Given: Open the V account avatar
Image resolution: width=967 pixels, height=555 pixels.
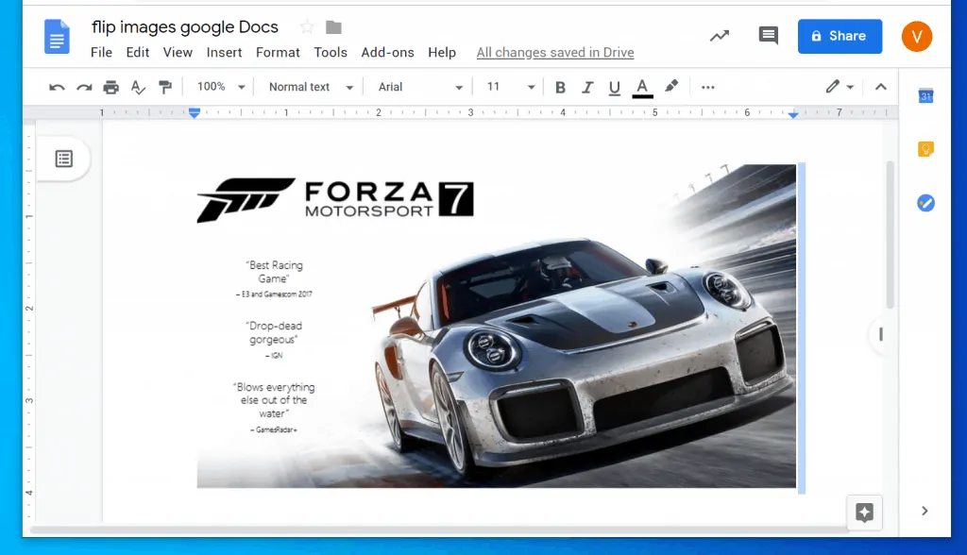Looking at the screenshot, I should 916,37.
